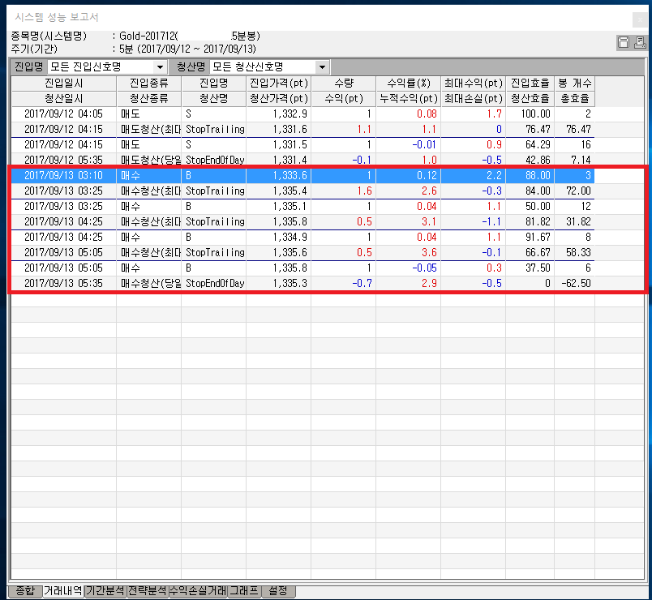652x600 pixels.
Task: Click the save report icon
Action: click(622, 43)
